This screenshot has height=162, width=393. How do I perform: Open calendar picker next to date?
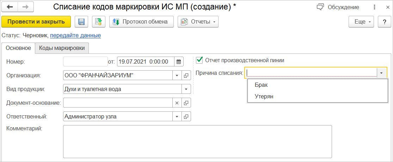[x=179, y=61]
